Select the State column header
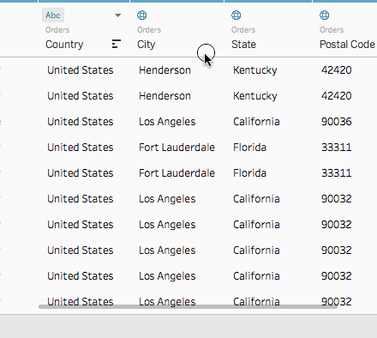Viewport: 377px width, 338px height. click(243, 45)
